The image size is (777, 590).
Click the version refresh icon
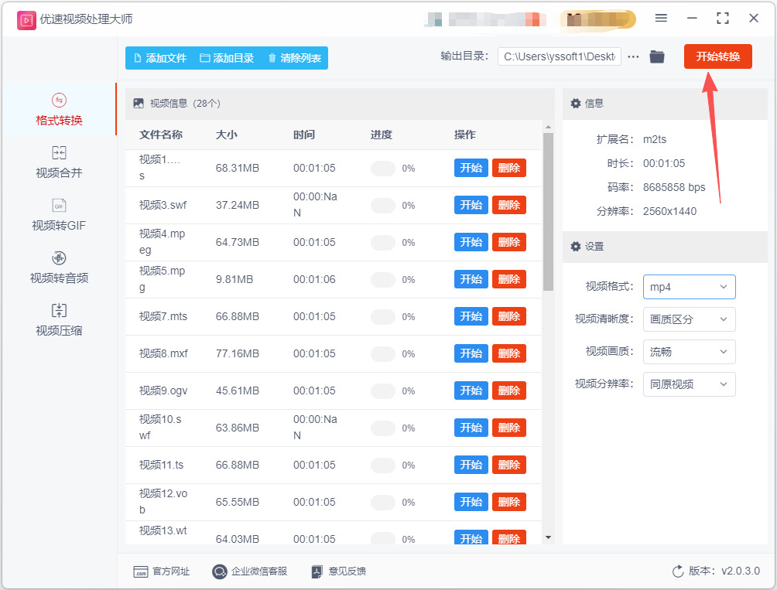coord(678,571)
